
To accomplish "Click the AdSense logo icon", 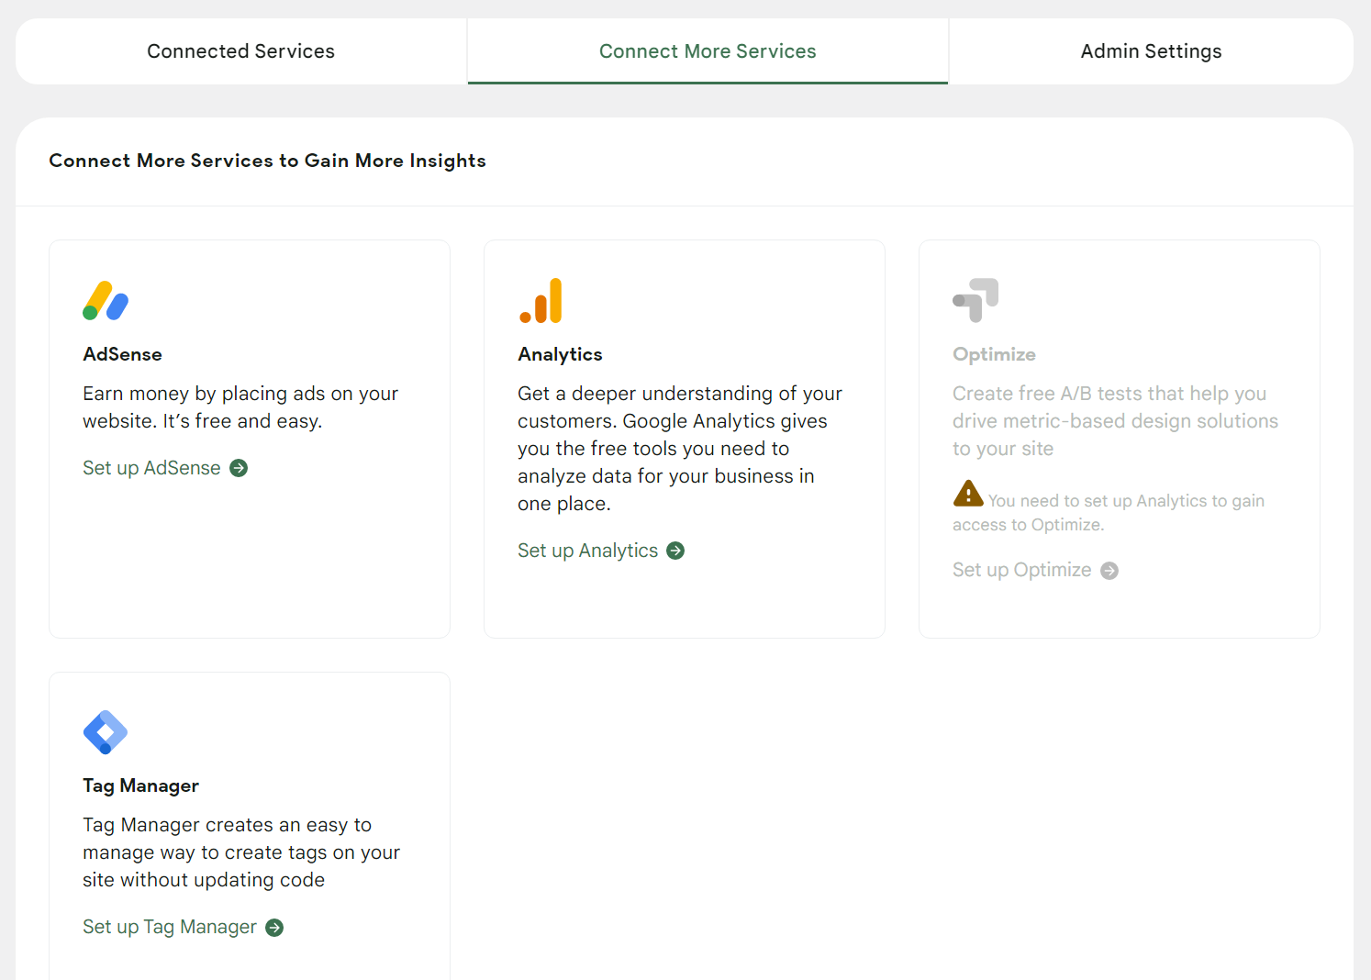I will (x=106, y=301).
